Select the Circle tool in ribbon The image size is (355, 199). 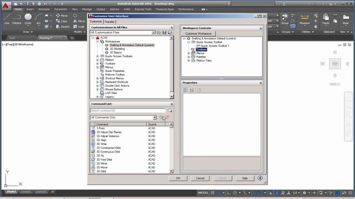click(x=28, y=19)
